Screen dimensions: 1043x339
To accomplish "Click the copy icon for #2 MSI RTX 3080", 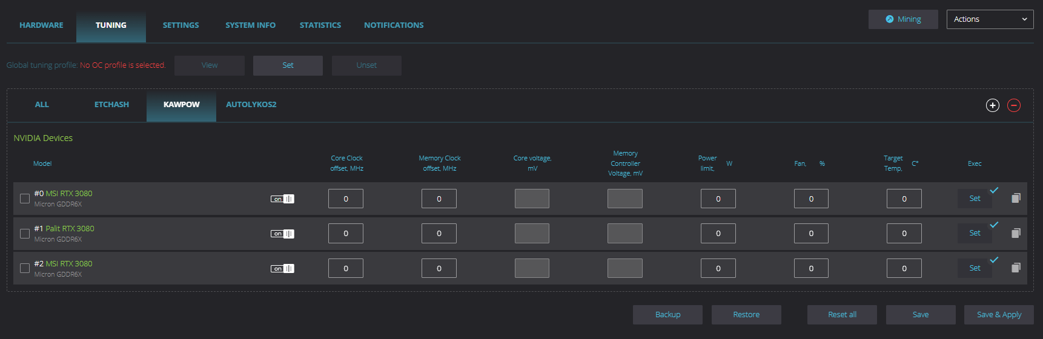I will pos(1016,268).
